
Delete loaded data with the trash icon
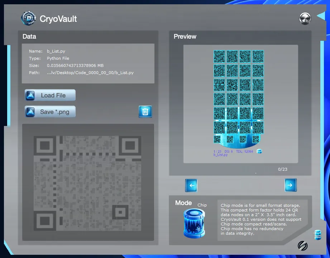coord(145,112)
